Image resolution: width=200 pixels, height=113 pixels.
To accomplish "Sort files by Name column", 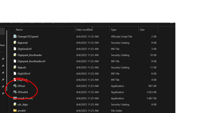I will (x=19, y=30).
